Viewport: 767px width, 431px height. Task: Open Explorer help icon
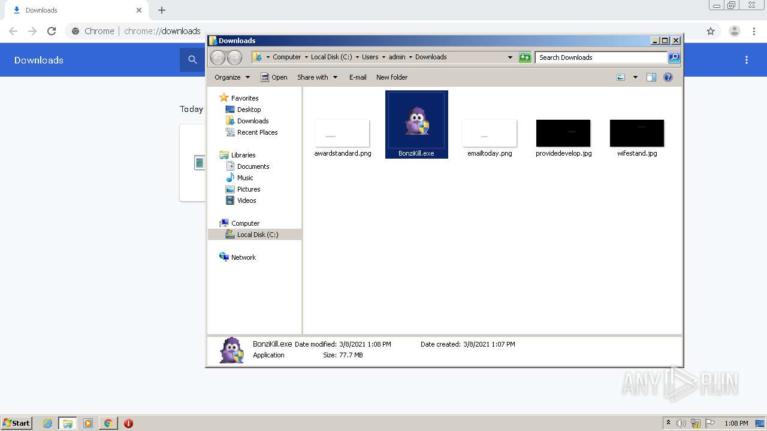coord(668,77)
